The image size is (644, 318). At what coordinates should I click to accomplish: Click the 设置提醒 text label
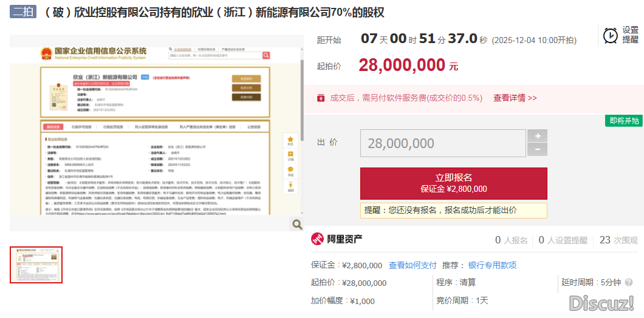630,35
